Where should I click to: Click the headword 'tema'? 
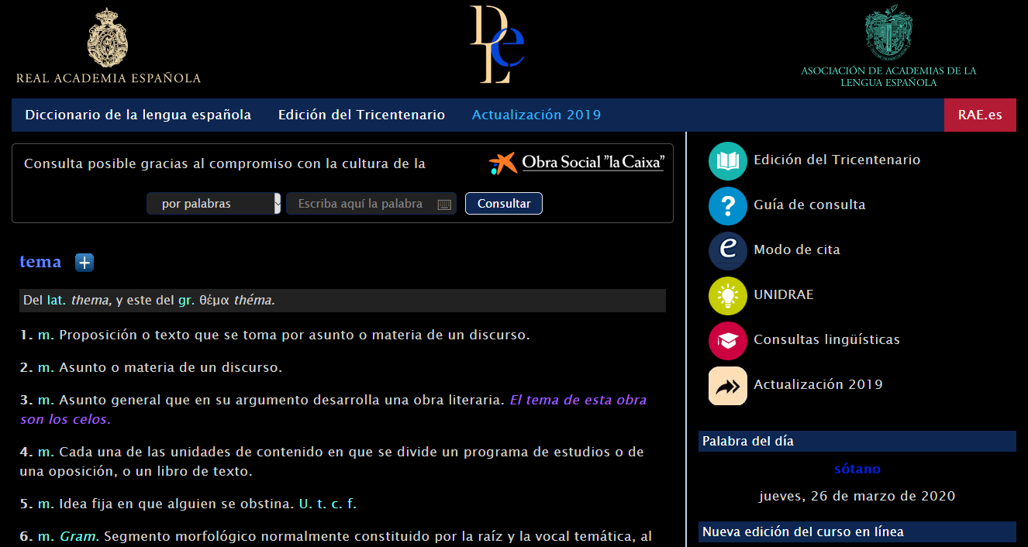click(40, 262)
